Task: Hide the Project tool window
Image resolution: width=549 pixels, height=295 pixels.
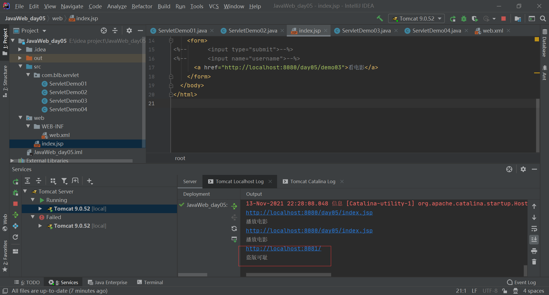Action: point(140,31)
